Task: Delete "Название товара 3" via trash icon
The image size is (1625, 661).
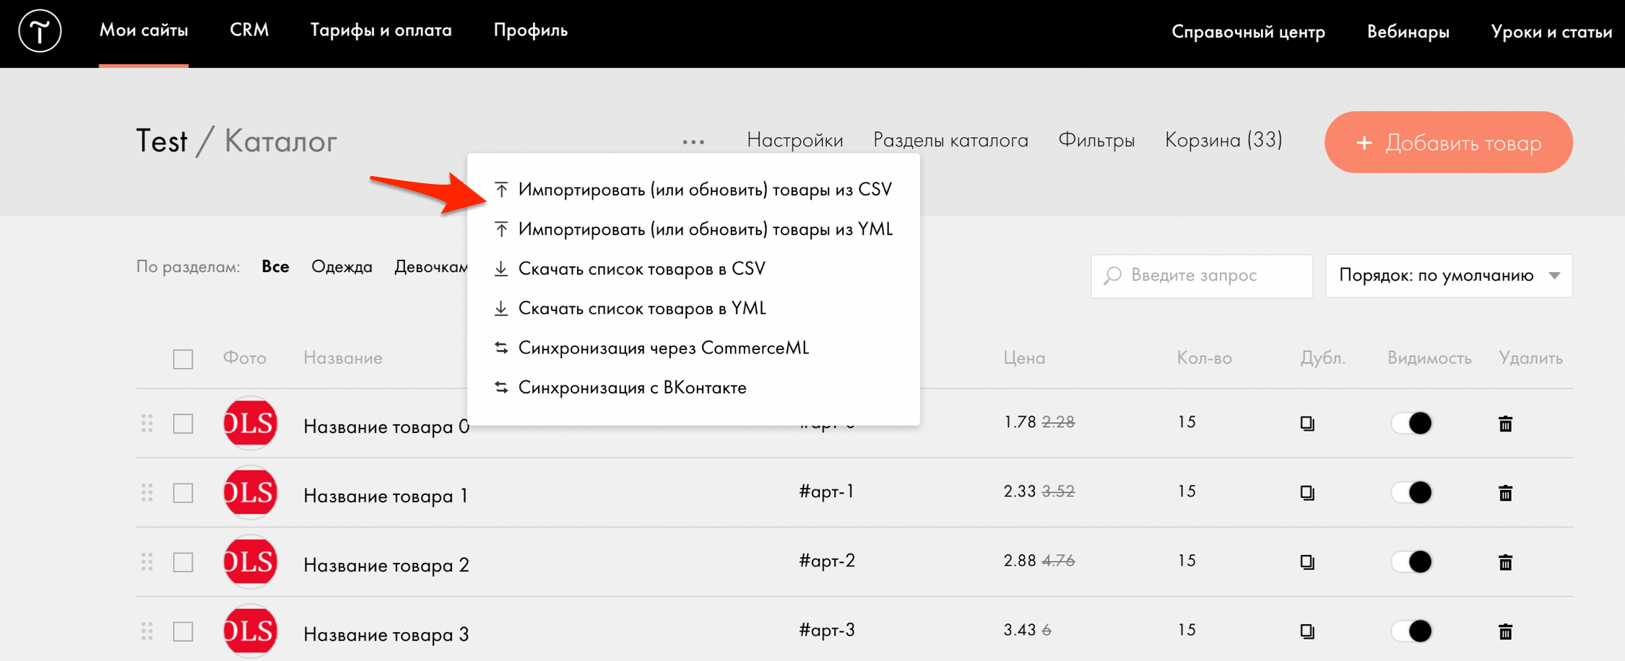Action: [1504, 631]
